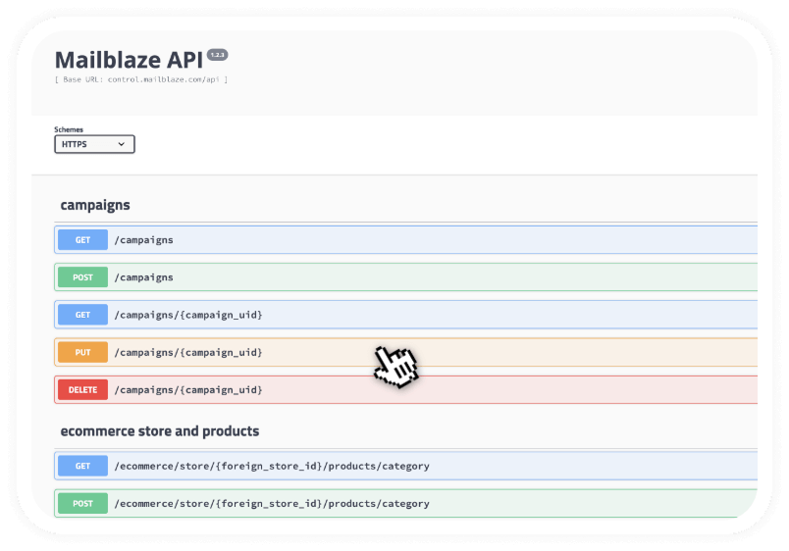This screenshot has width=789, height=551.
Task: Click the Base URL control.mailblaze.com/api text
Action: click(x=141, y=79)
